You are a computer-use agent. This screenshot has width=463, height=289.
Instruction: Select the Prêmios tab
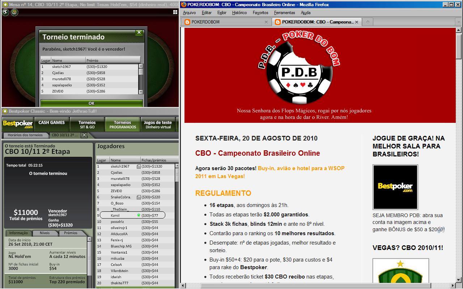pos(71,233)
